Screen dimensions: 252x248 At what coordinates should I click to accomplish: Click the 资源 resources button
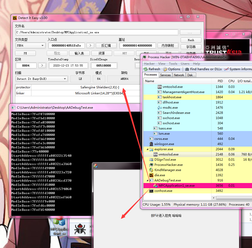(x=101, y=53)
